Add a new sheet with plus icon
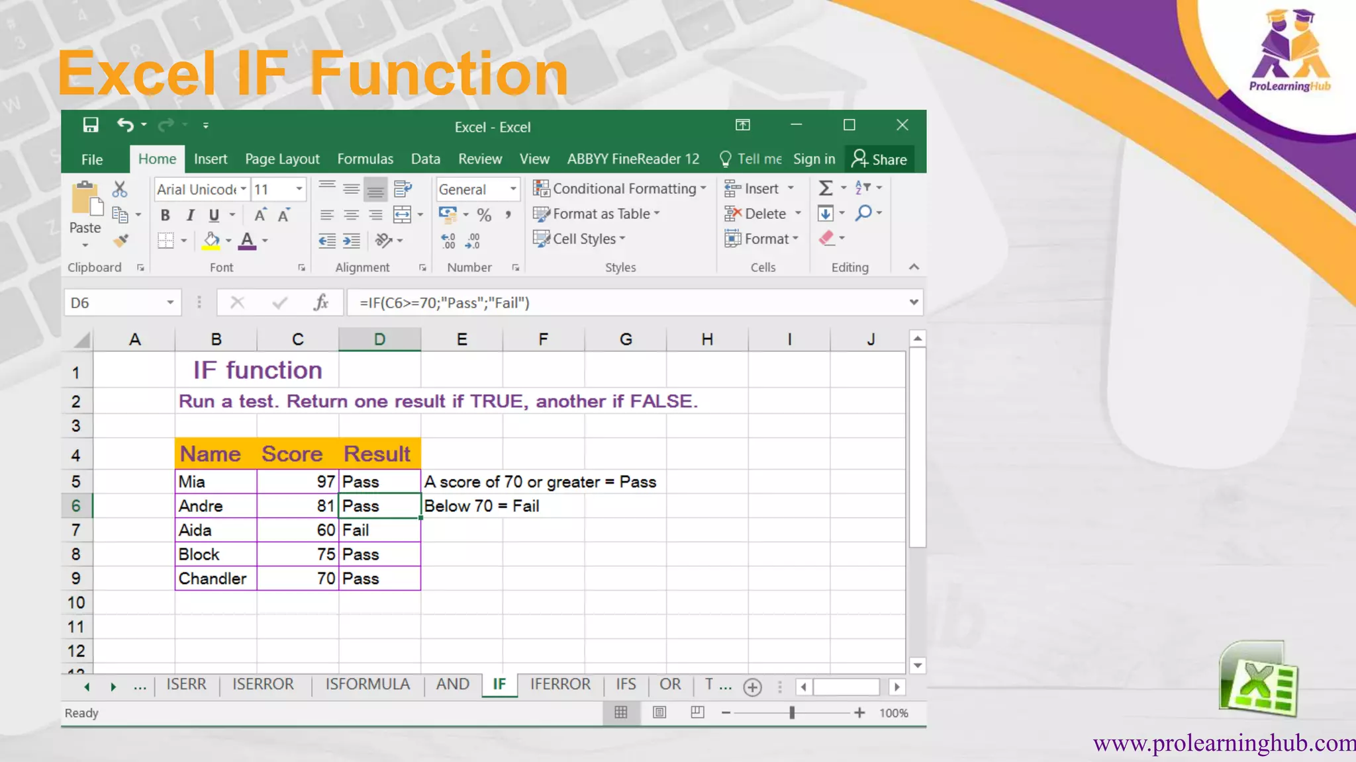The width and height of the screenshot is (1356, 762). (x=752, y=687)
